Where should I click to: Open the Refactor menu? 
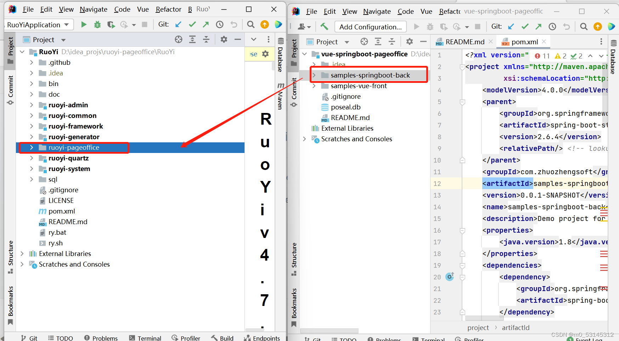pyautogui.click(x=168, y=9)
